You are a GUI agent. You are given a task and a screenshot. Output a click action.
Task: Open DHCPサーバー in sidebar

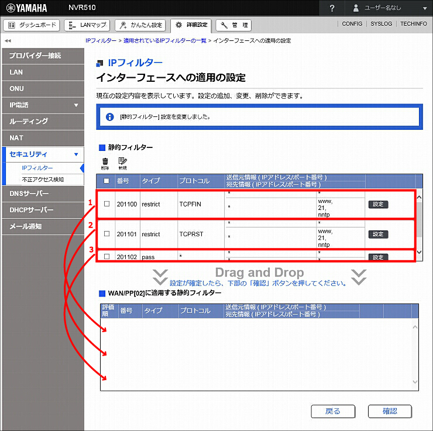[43, 210]
